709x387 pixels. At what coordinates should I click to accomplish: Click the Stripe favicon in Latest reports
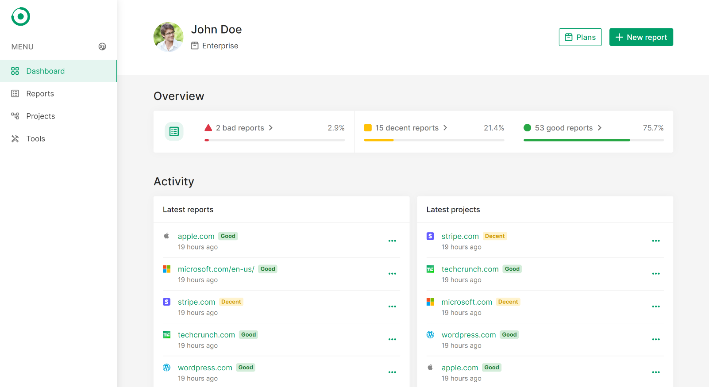166,302
